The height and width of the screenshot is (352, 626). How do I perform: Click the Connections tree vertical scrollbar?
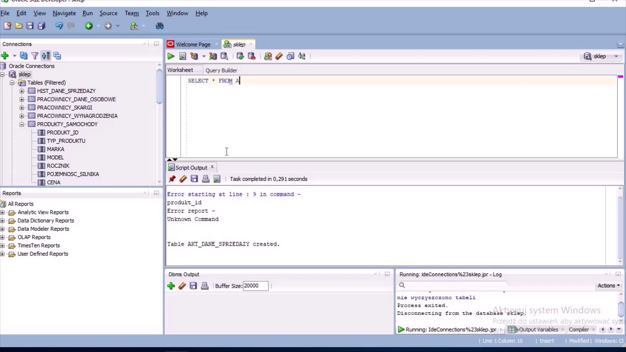tap(159, 86)
